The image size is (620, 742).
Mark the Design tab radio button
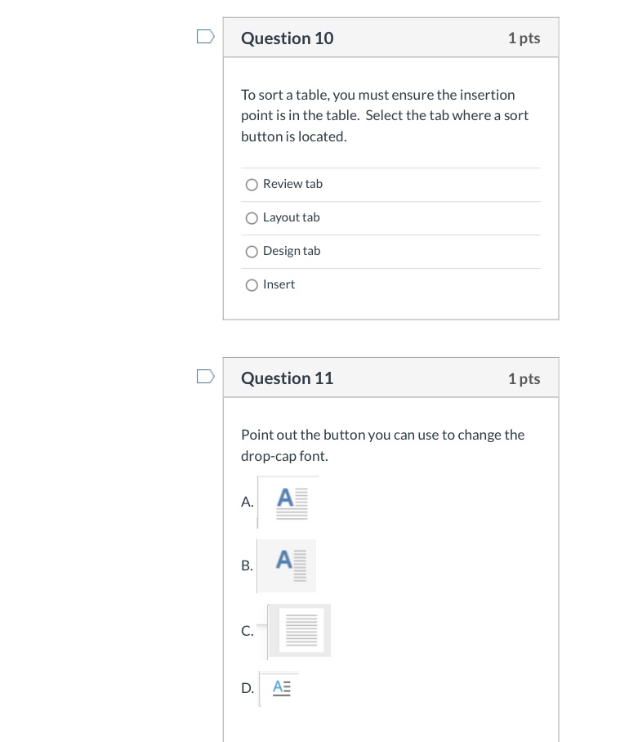(x=252, y=252)
